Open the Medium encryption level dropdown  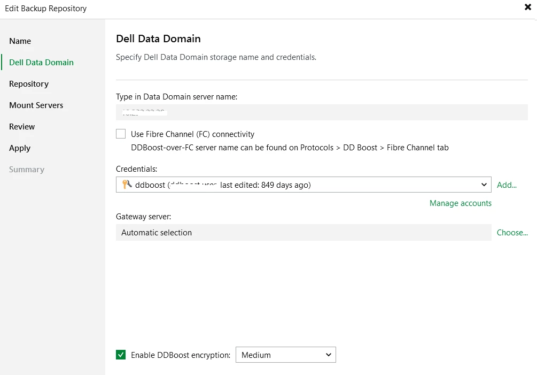coord(285,355)
